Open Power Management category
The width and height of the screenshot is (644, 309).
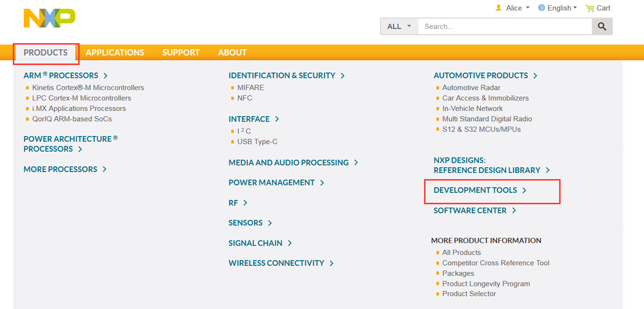[x=272, y=183]
